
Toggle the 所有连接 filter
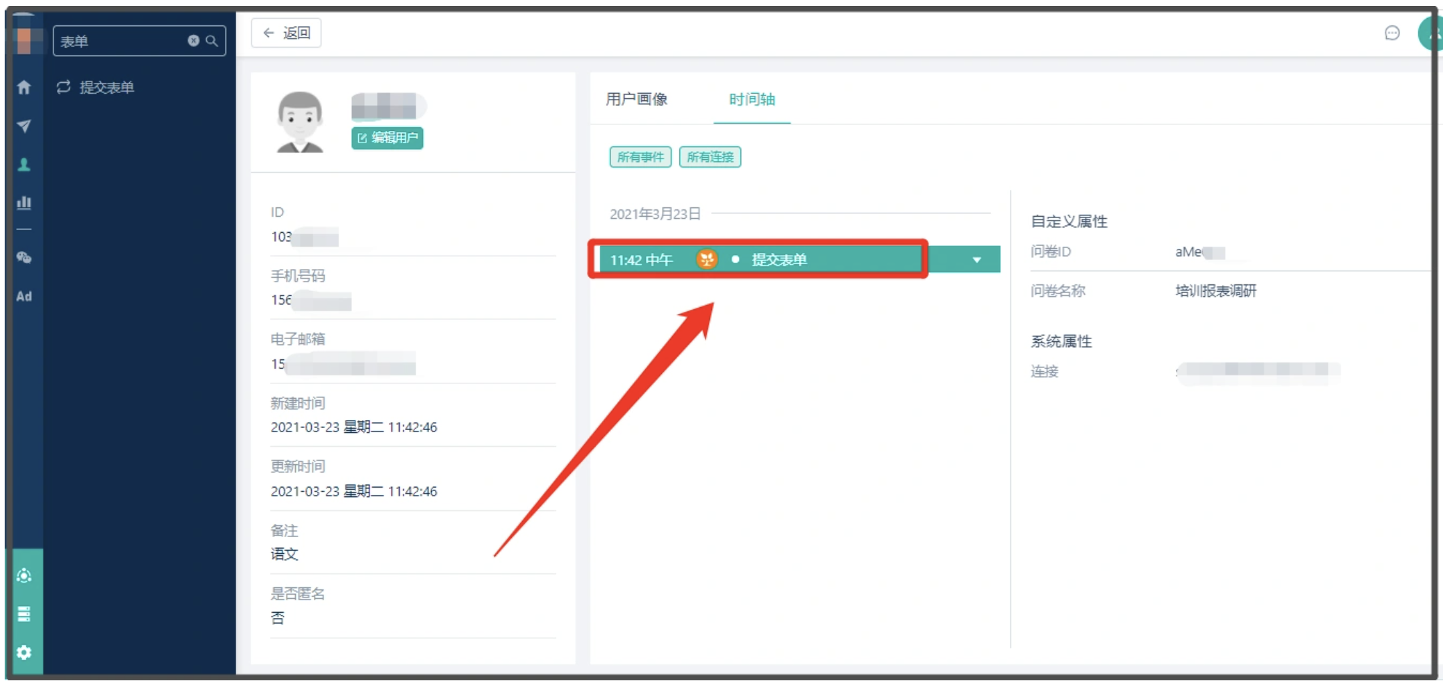[x=710, y=157]
